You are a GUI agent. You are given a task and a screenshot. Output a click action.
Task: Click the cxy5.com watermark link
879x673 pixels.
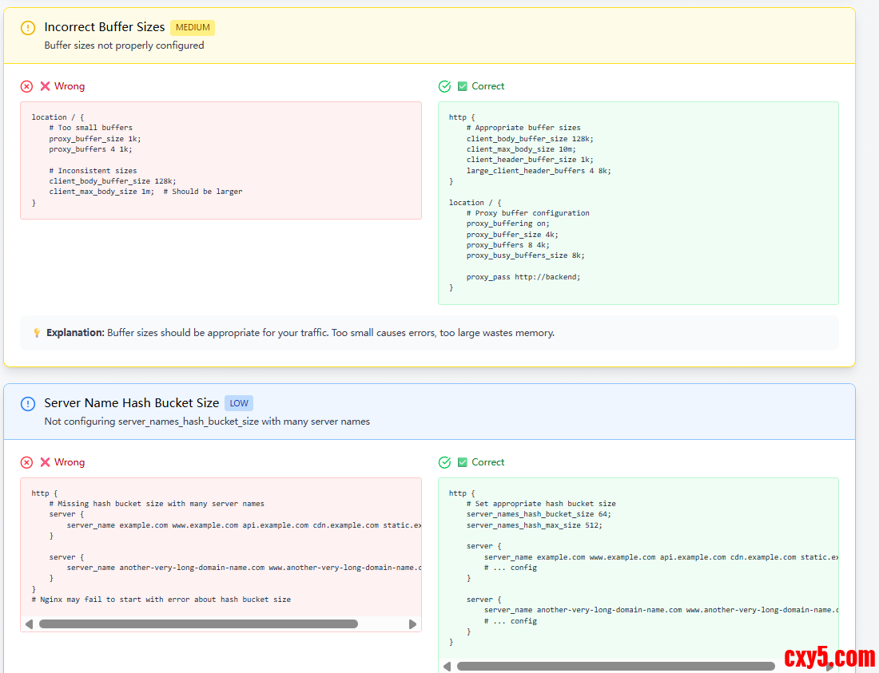click(x=829, y=657)
